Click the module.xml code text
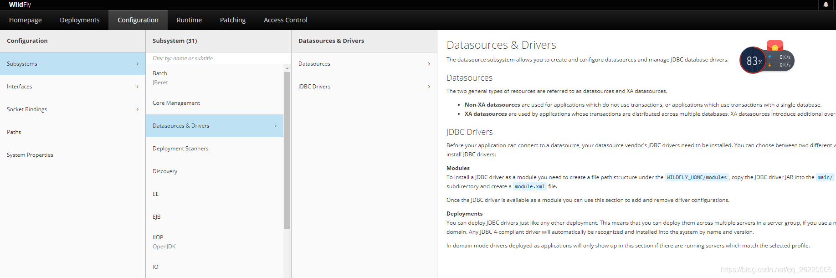The width and height of the screenshot is (836, 278). pyautogui.click(x=529, y=186)
